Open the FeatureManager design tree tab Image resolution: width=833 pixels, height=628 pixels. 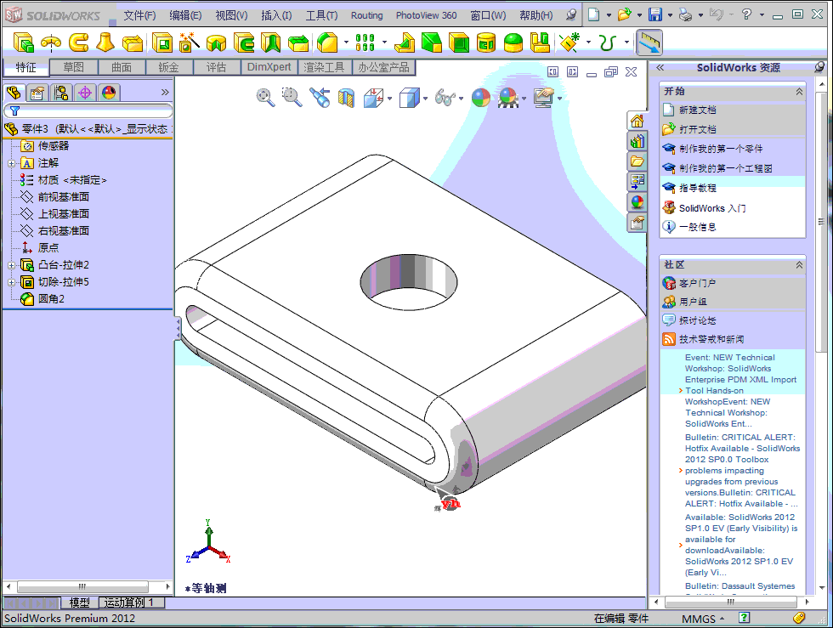pyautogui.click(x=14, y=93)
